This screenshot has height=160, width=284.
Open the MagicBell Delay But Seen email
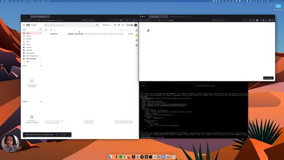pos(89,34)
